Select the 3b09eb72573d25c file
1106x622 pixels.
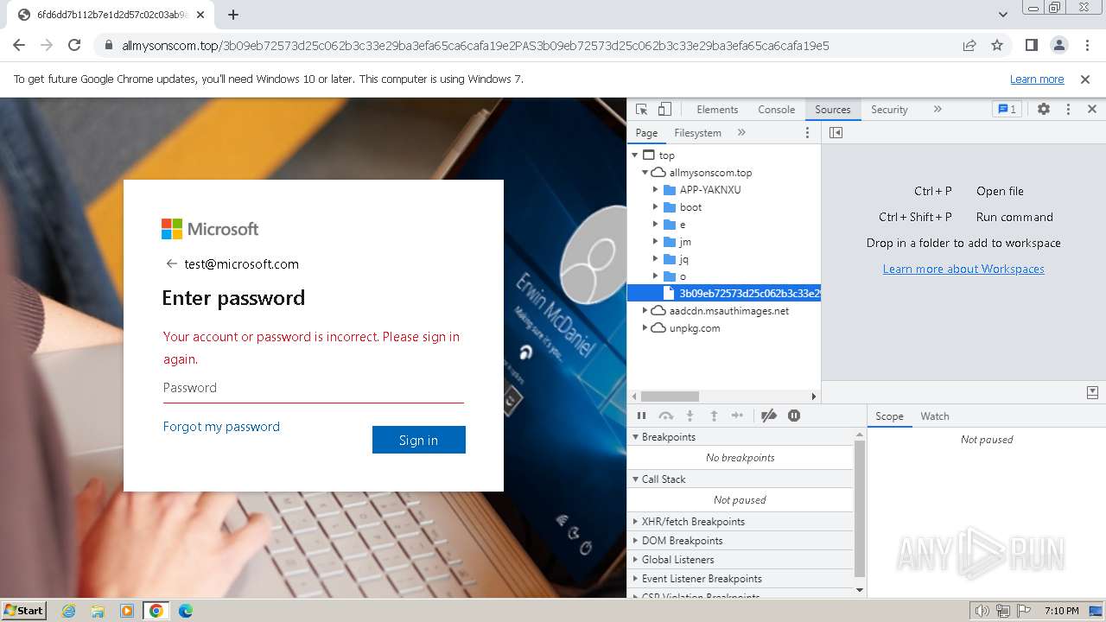point(724,294)
